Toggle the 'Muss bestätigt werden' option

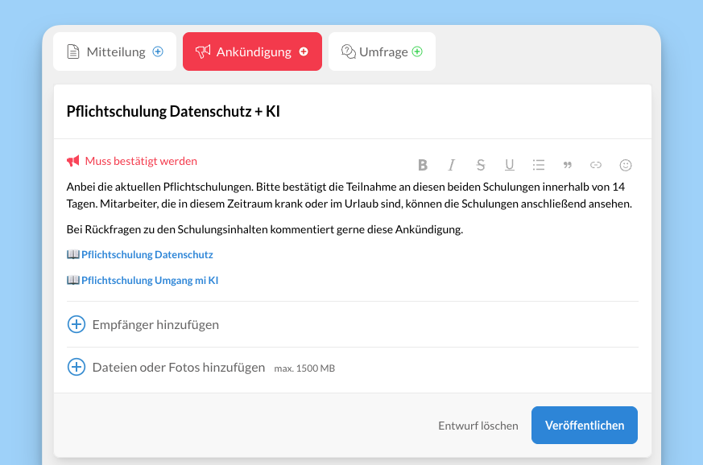(132, 161)
